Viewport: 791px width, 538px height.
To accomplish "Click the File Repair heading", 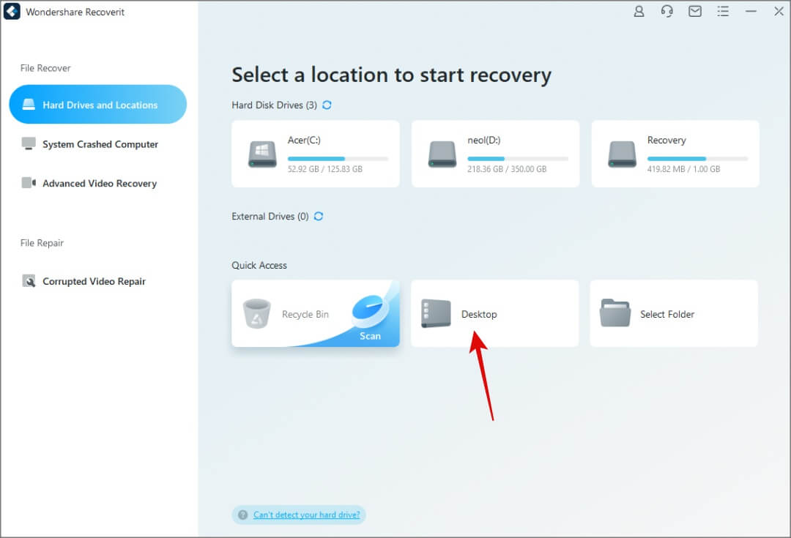I will [x=42, y=243].
